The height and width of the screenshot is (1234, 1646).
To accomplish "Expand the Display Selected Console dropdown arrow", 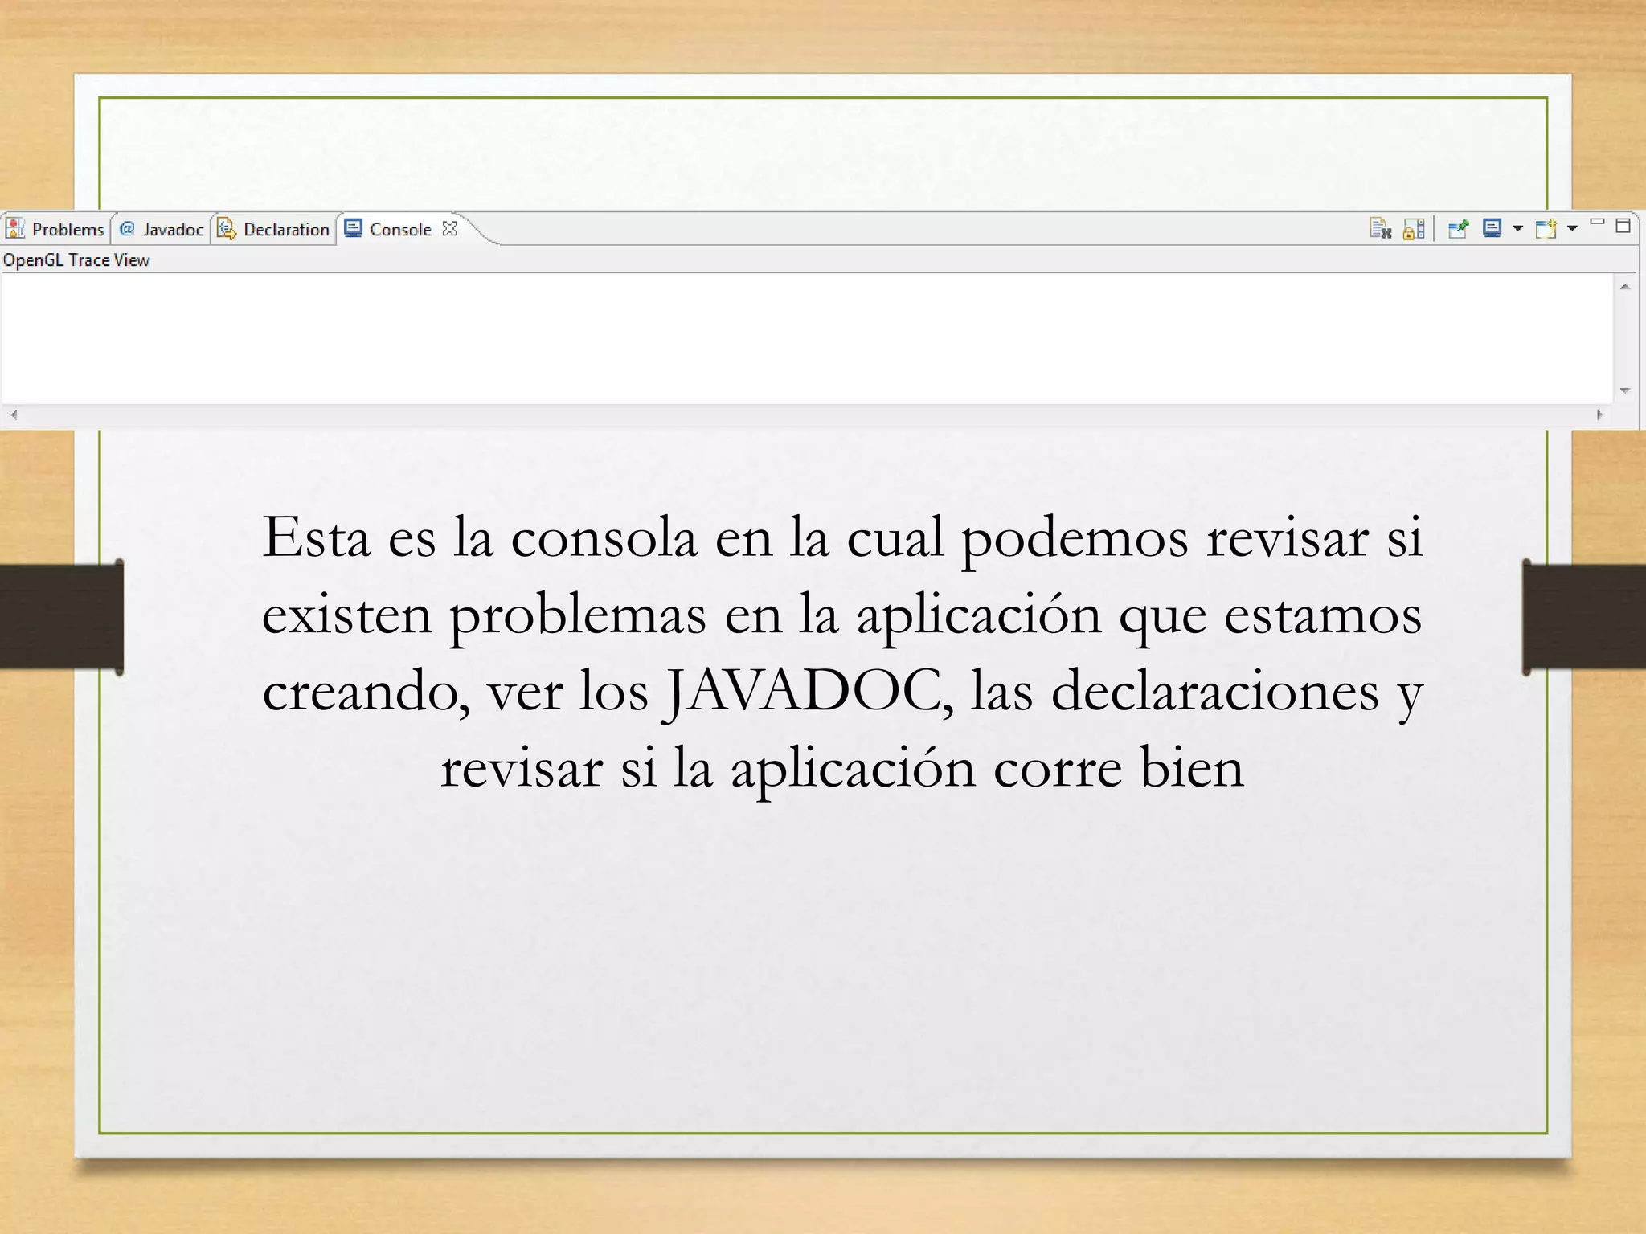I will 1517,229.
